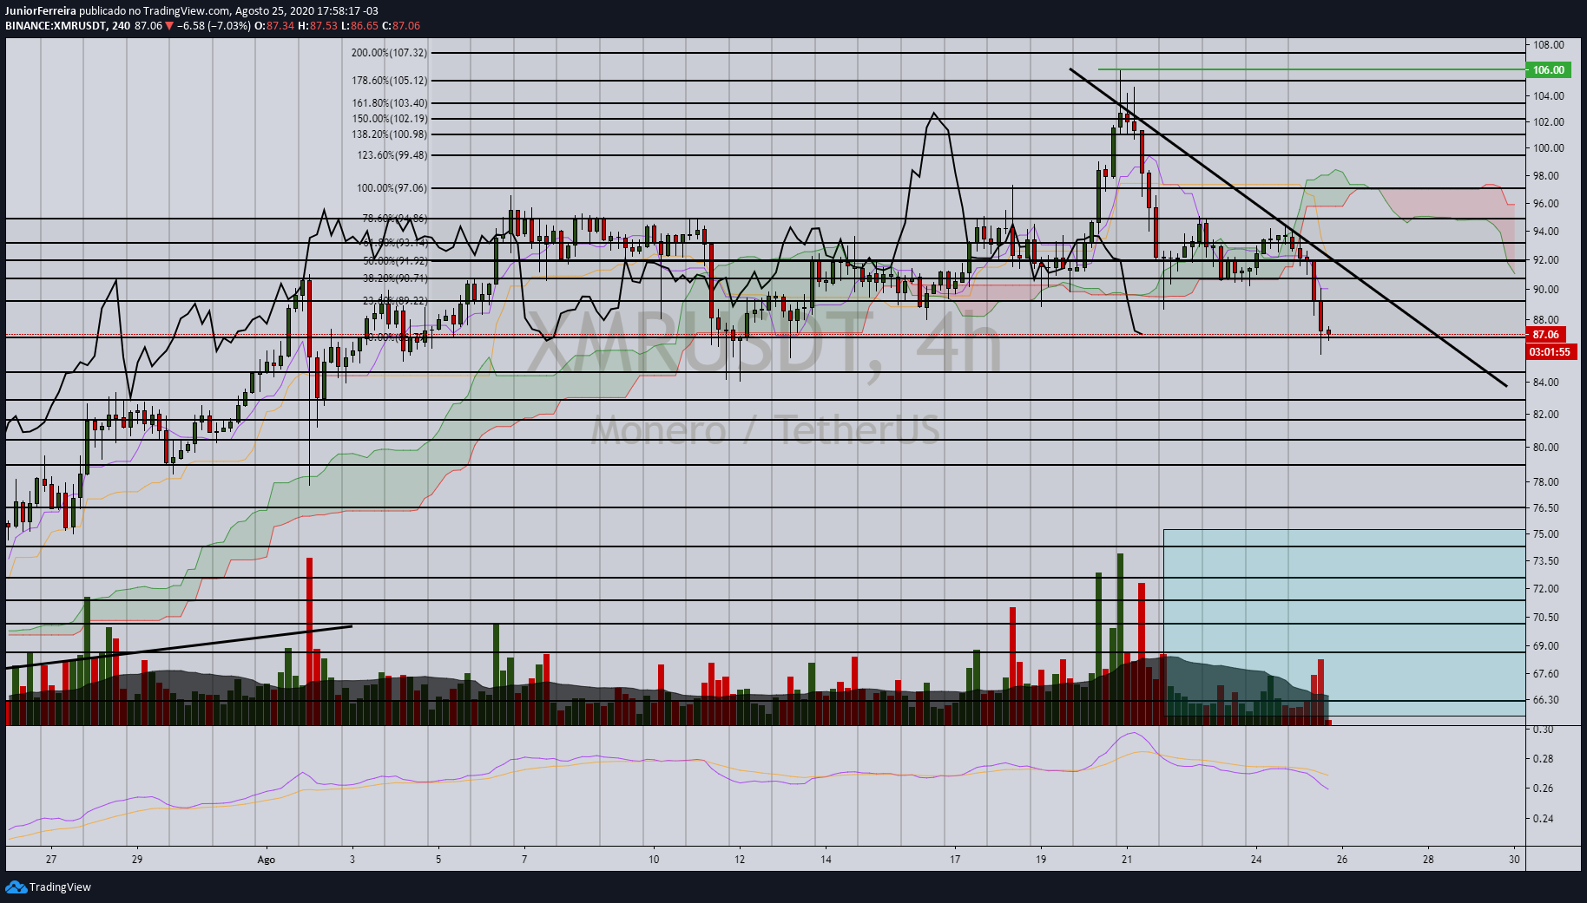Click date 21 on the time axis

coord(1127,860)
